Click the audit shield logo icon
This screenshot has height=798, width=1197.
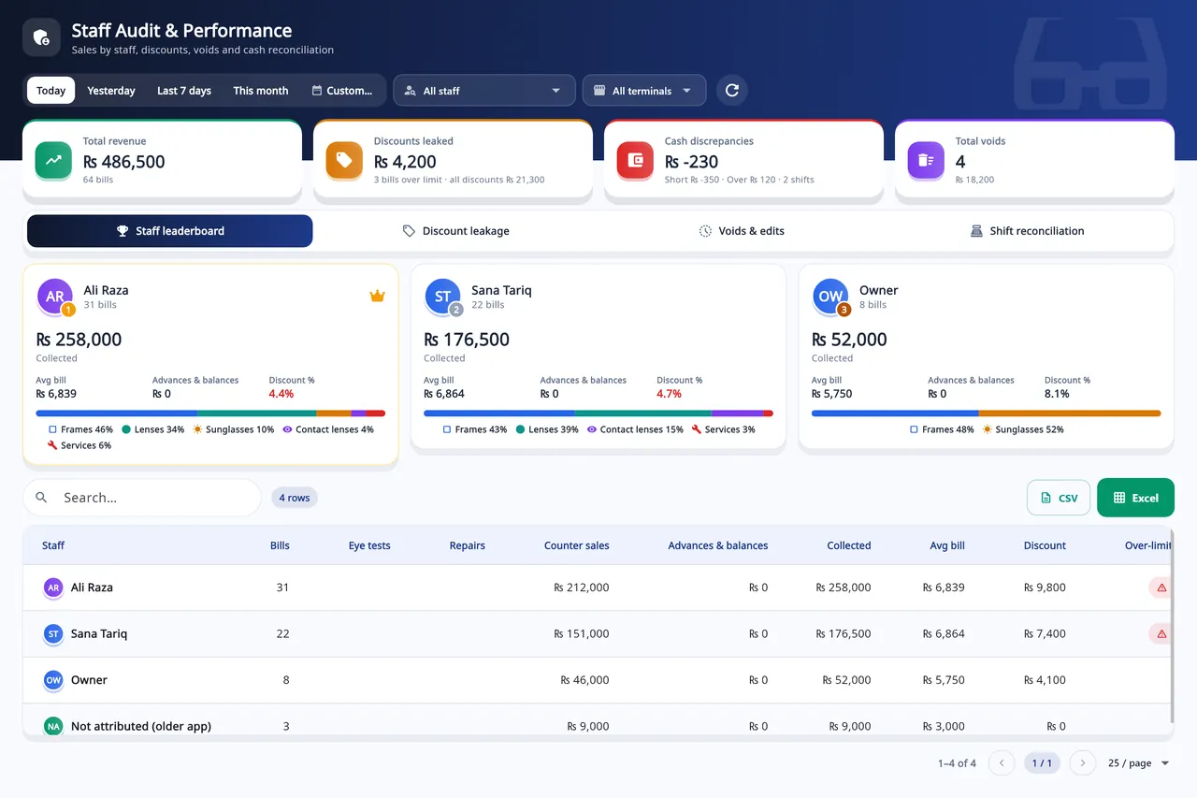tap(41, 37)
